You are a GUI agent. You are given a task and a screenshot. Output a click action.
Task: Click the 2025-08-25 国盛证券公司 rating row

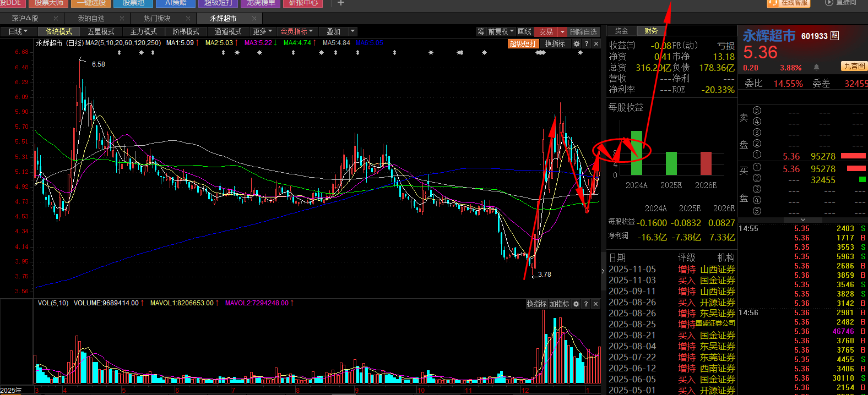tap(671, 324)
